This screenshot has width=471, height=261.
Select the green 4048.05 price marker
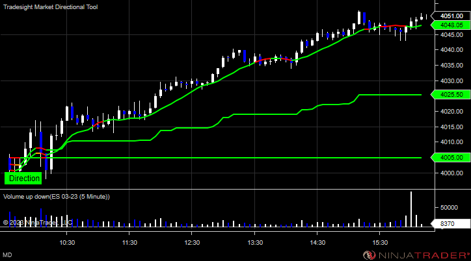[451, 25]
